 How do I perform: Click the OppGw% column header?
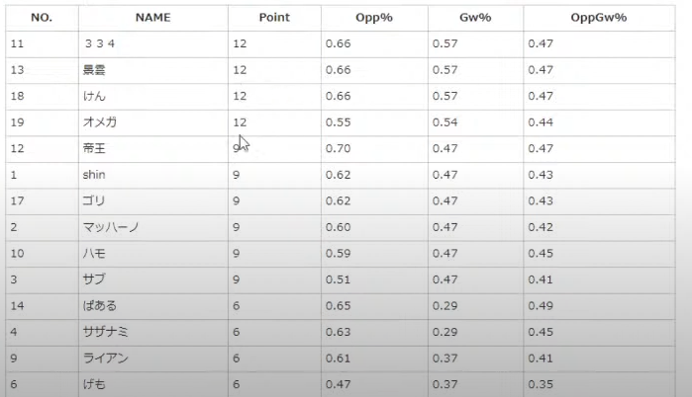598,18
